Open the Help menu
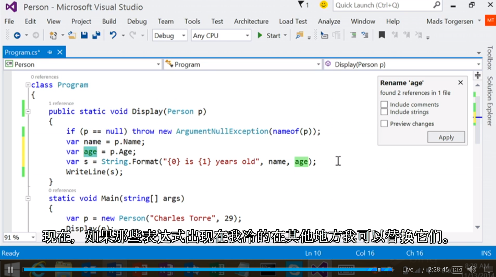 pos(393,21)
